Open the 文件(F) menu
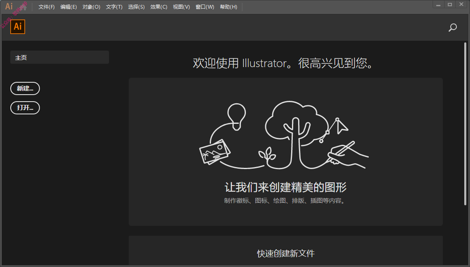 click(x=46, y=7)
